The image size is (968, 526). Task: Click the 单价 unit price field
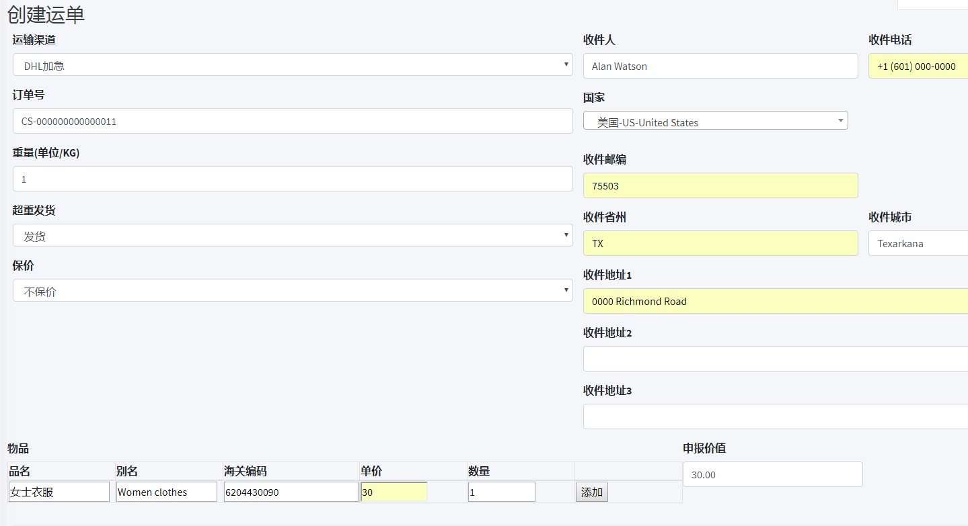coord(394,492)
